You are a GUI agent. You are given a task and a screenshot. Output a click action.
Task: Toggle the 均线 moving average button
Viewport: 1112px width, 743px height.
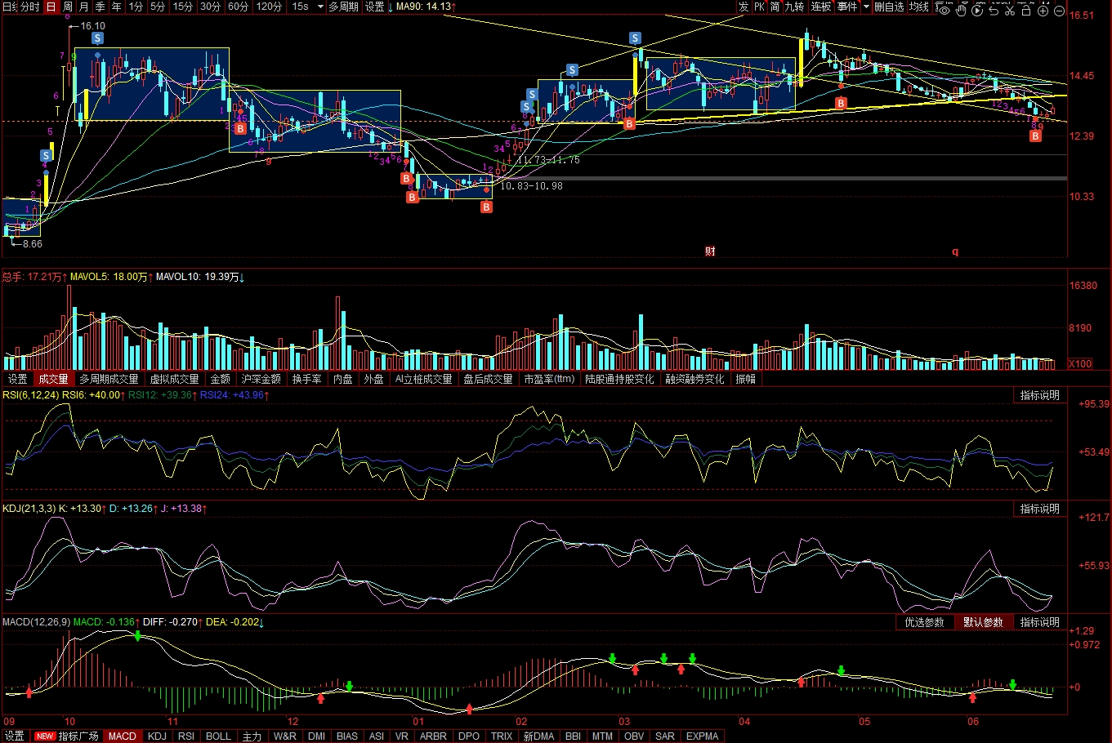coord(919,7)
